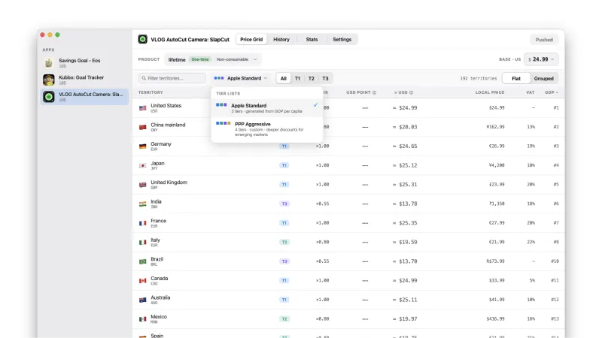Click Italy flag icon
Screen dimensions: 602x338
click(x=143, y=242)
